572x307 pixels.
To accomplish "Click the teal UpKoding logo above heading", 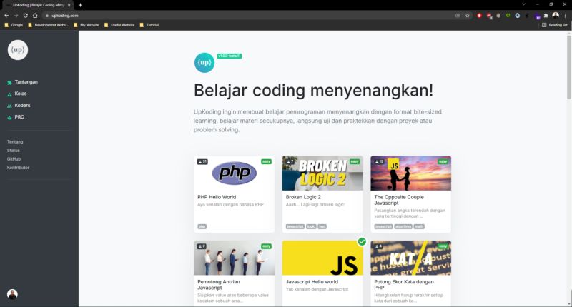I will (204, 63).
